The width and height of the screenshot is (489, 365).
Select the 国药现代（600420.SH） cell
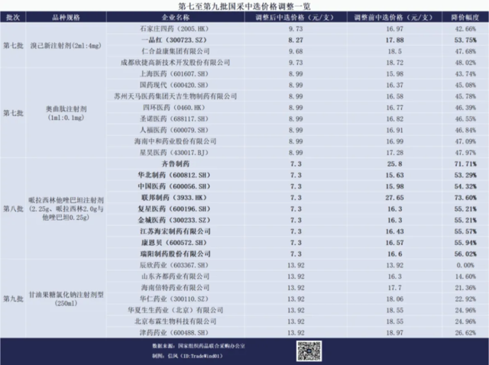click(x=175, y=85)
